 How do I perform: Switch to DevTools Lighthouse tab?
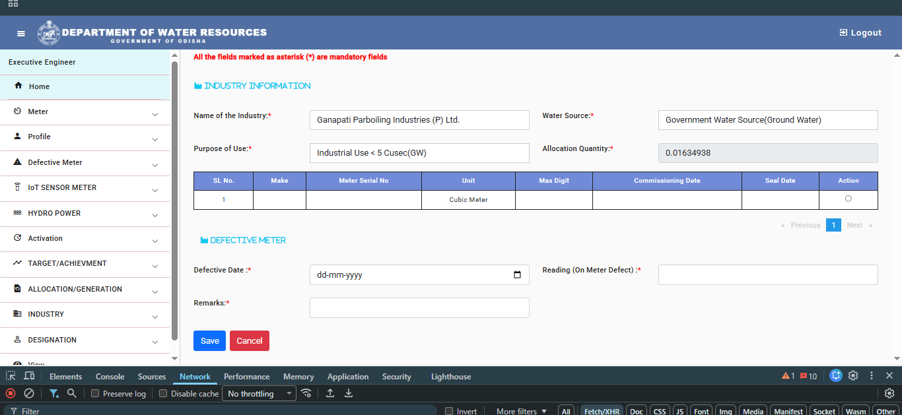(451, 377)
